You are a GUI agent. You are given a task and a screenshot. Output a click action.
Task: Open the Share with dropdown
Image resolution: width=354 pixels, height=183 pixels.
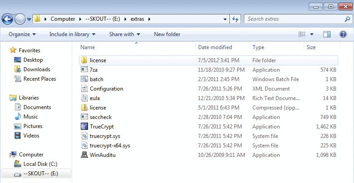click(x=125, y=34)
